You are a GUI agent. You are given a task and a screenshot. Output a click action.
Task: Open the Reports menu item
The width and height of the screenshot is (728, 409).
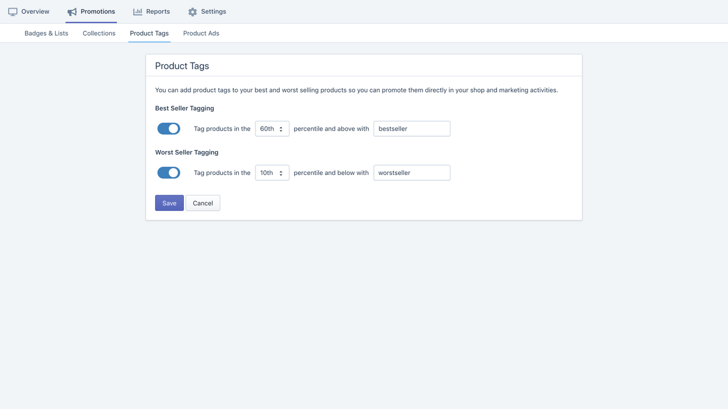(x=151, y=11)
